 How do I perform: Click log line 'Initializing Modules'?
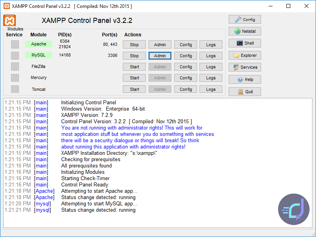(83, 172)
